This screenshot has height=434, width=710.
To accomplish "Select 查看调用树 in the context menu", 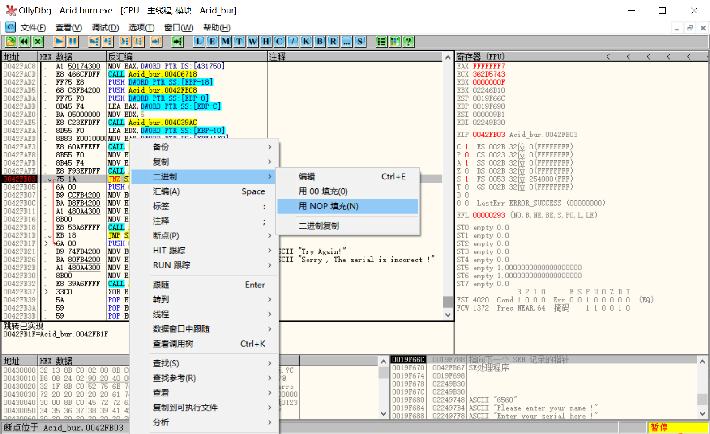I will (x=204, y=344).
